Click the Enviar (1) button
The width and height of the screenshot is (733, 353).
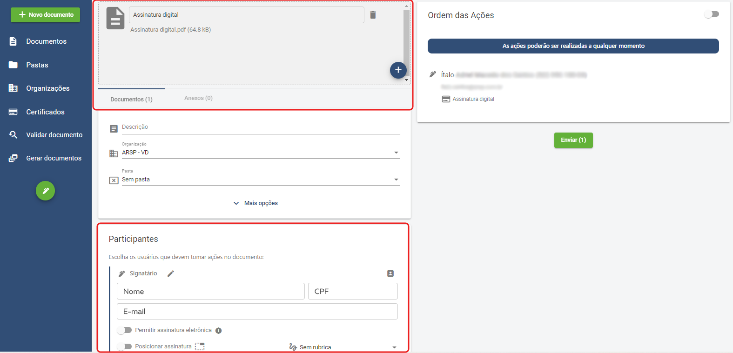(x=573, y=140)
